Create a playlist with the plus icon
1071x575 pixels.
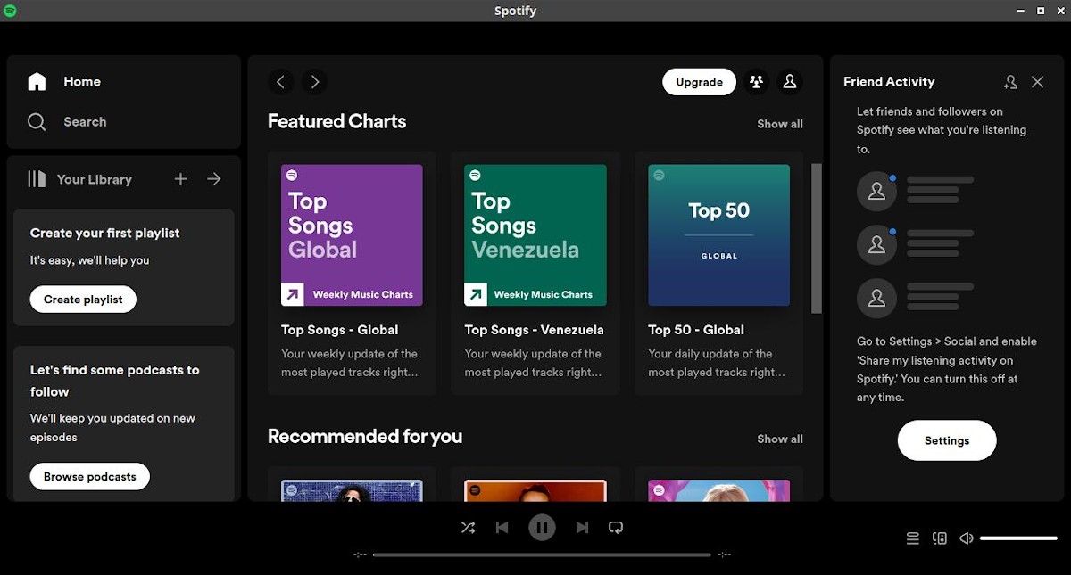(x=180, y=178)
